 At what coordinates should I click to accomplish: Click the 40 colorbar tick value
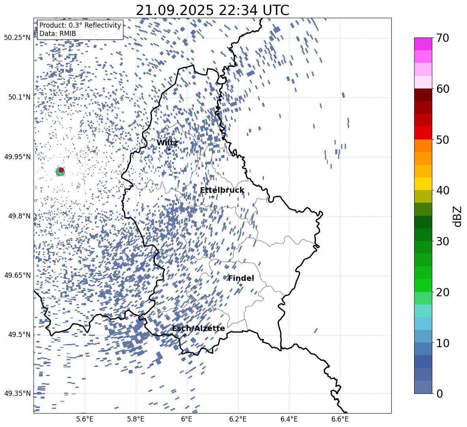click(443, 190)
